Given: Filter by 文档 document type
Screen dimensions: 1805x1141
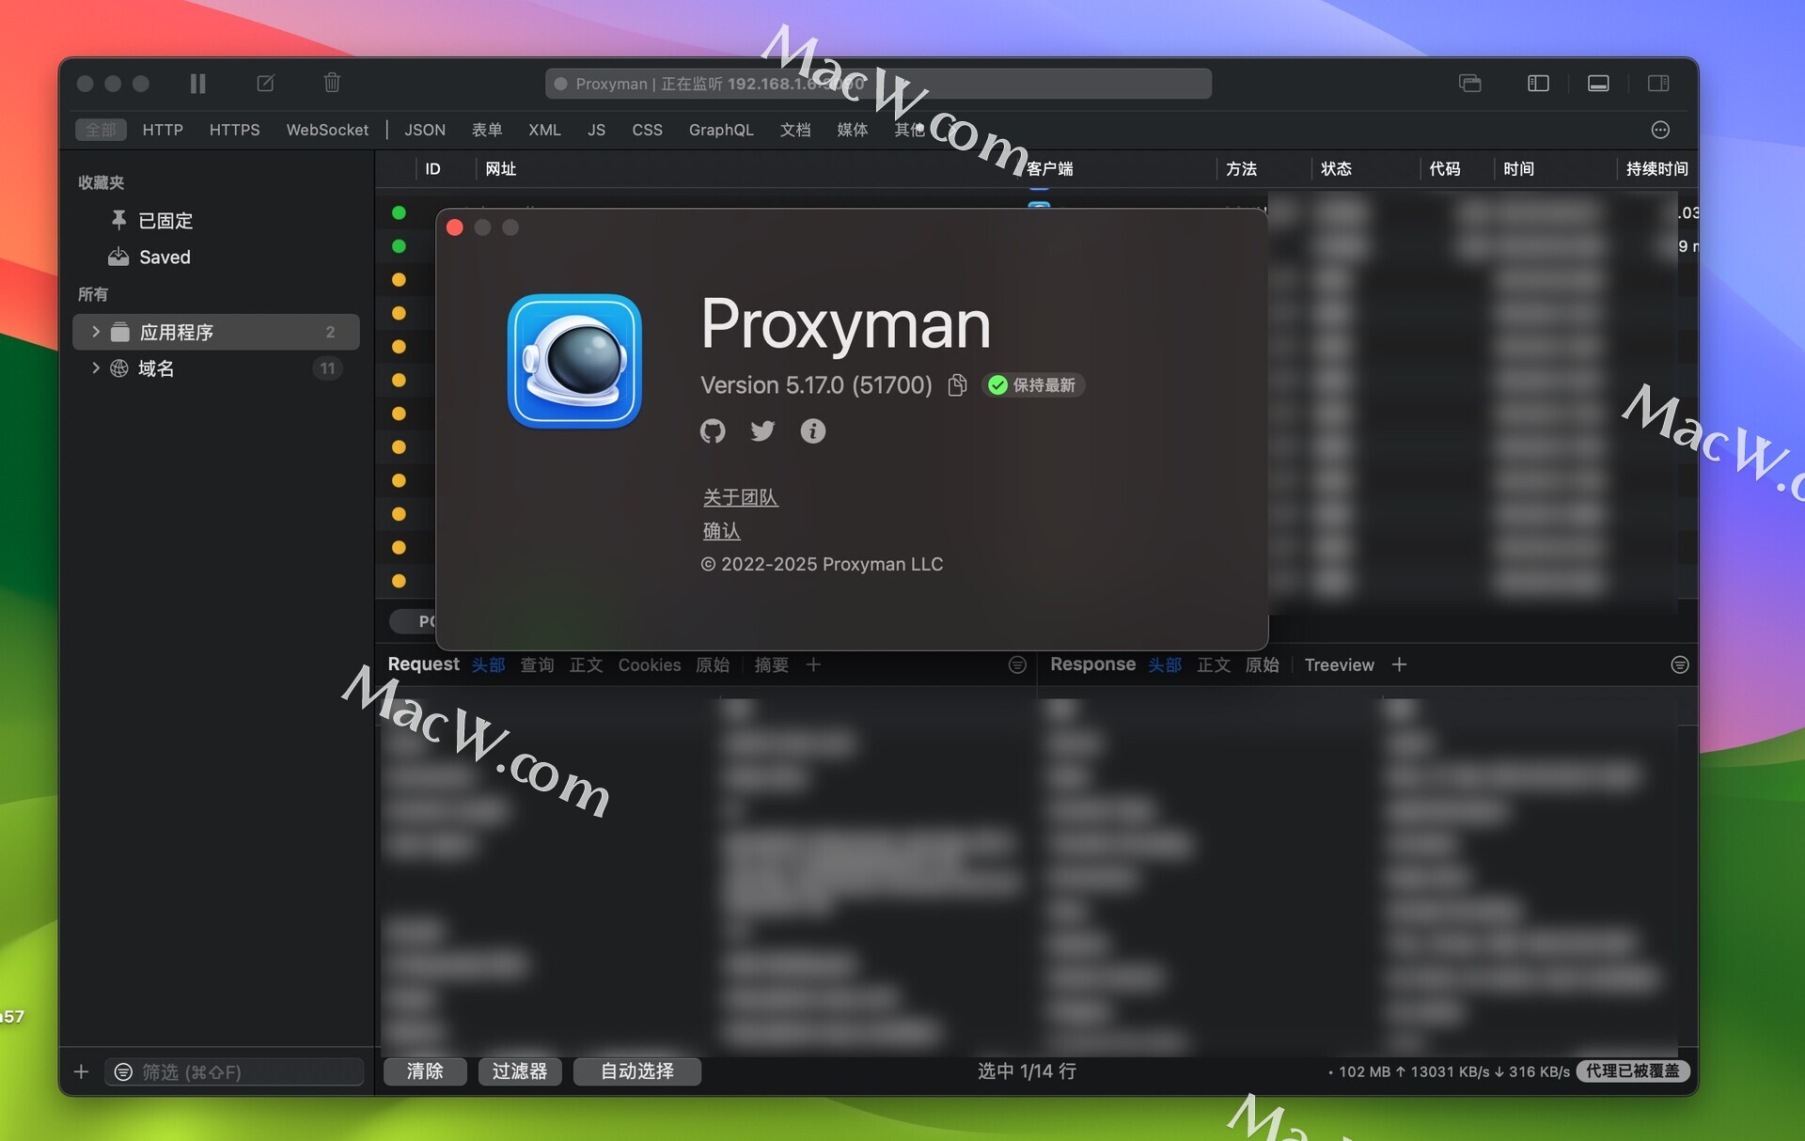Looking at the screenshot, I should [x=795, y=130].
